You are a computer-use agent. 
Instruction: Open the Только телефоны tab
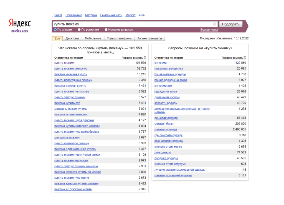tap(119, 39)
